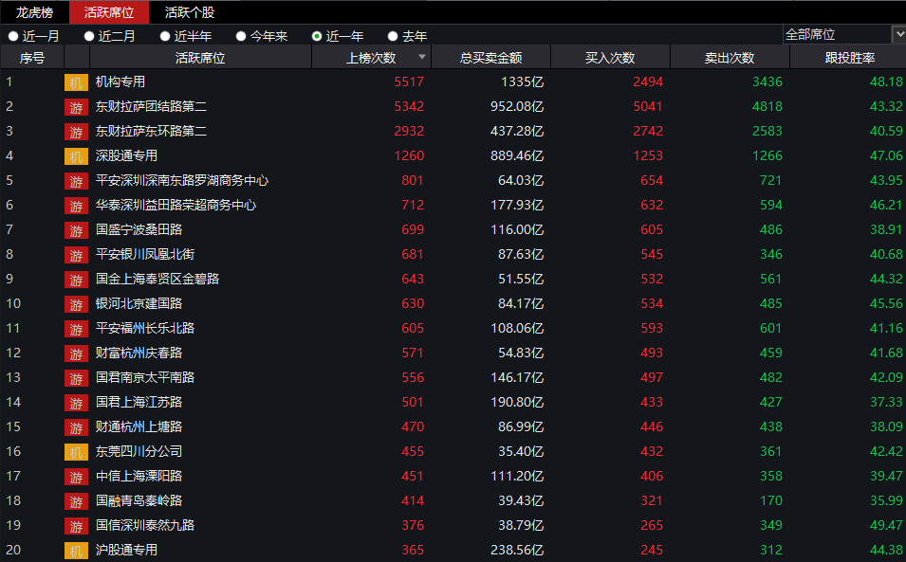Click the 活跃席位 column header
This screenshot has width=906, height=562.
coord(200,58)
